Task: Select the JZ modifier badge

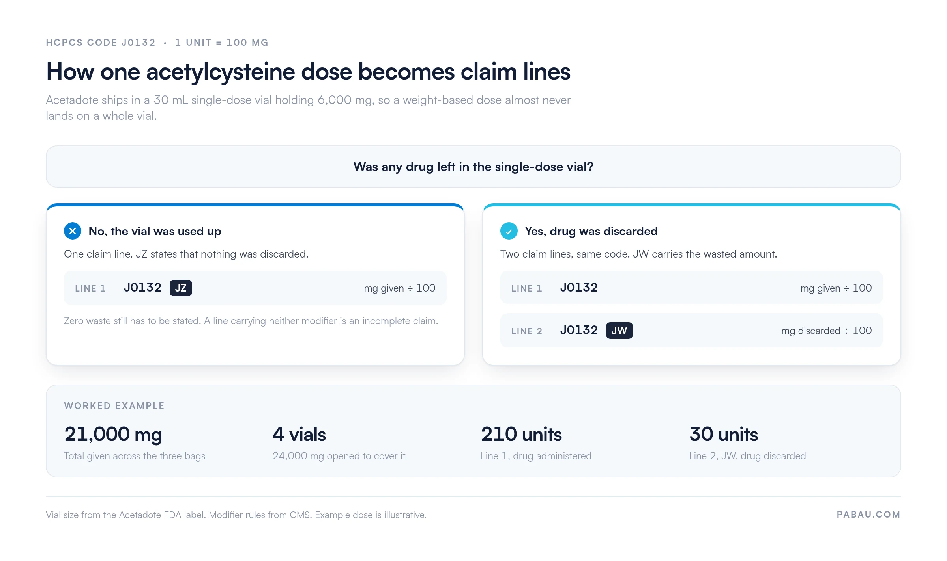Action: pos(181,288)
